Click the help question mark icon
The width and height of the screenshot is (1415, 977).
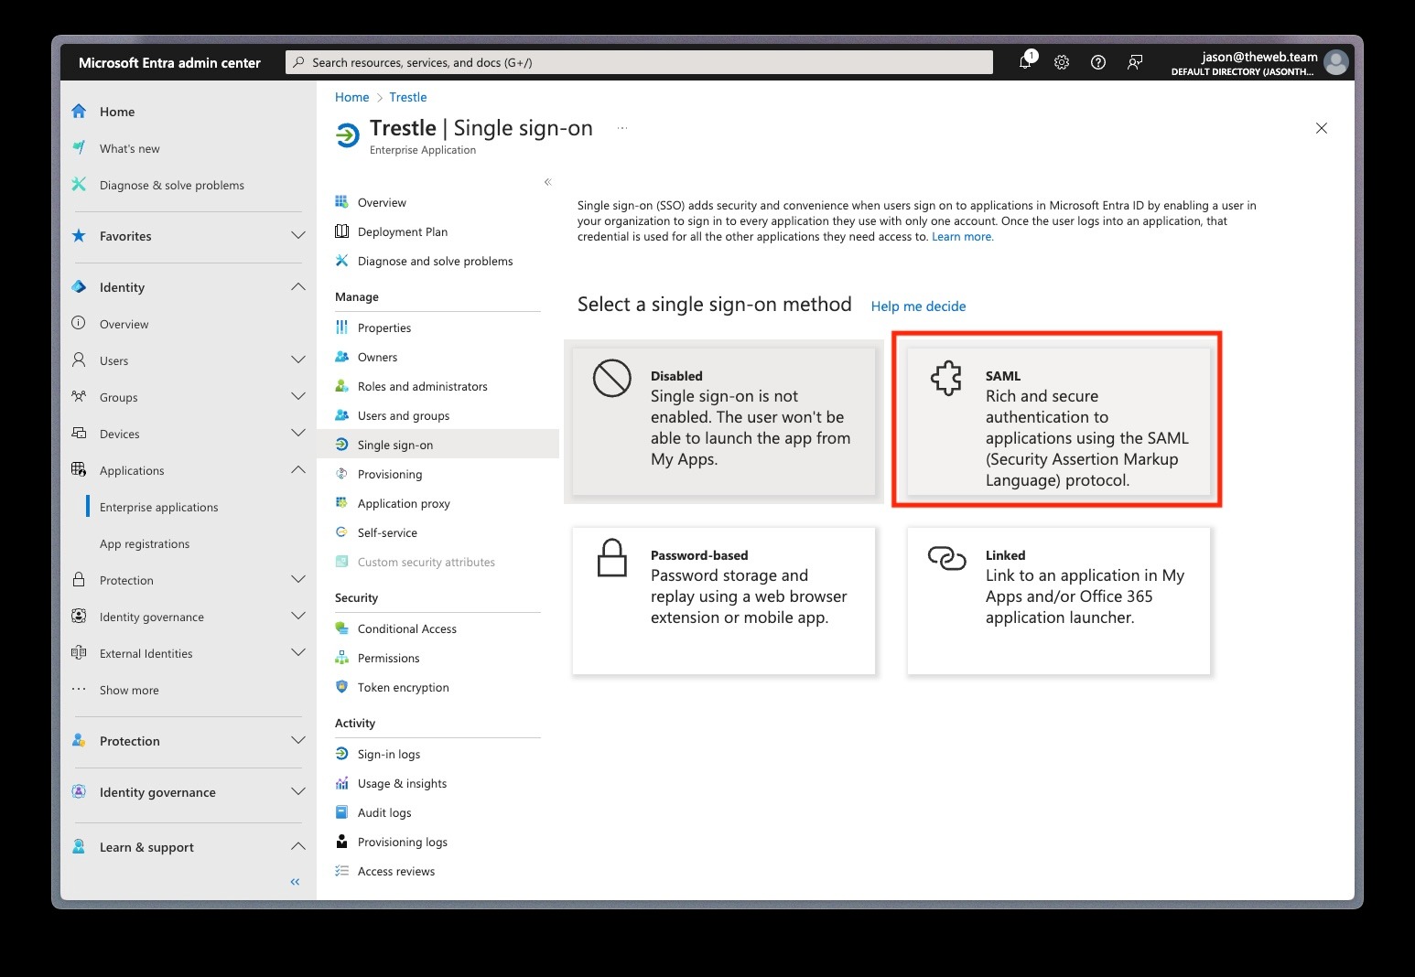point(1098,62)
